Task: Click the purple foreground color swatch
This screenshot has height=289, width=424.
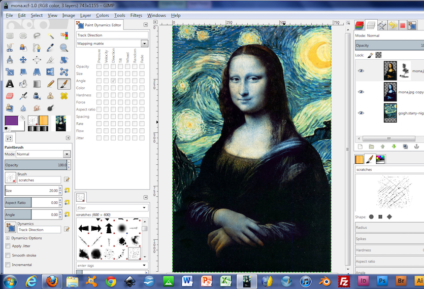Action: (11, 121)
